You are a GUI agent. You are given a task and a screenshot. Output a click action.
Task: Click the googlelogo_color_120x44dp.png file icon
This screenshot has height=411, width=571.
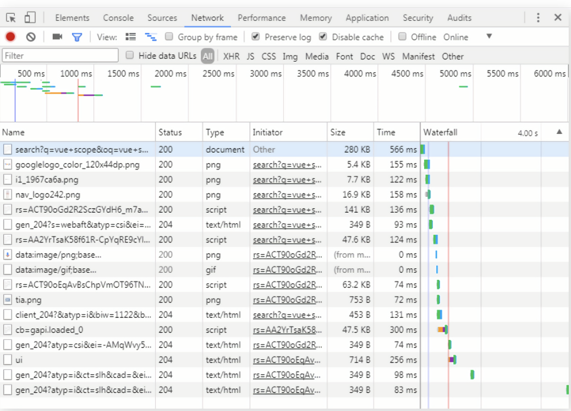click(x=8, y=165)
